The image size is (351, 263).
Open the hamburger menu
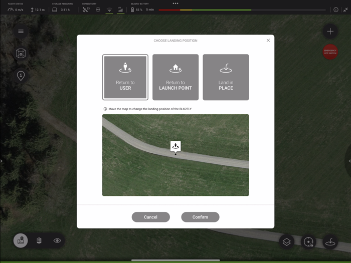21,31
